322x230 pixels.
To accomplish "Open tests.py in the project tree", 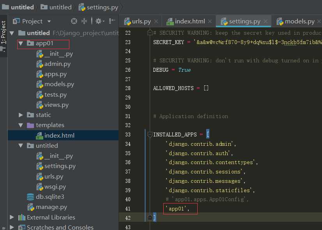I will pos(51,95).
